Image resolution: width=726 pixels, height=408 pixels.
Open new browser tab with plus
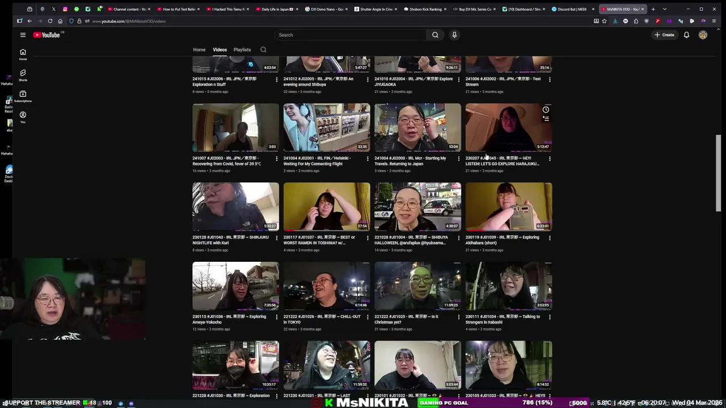653,9
